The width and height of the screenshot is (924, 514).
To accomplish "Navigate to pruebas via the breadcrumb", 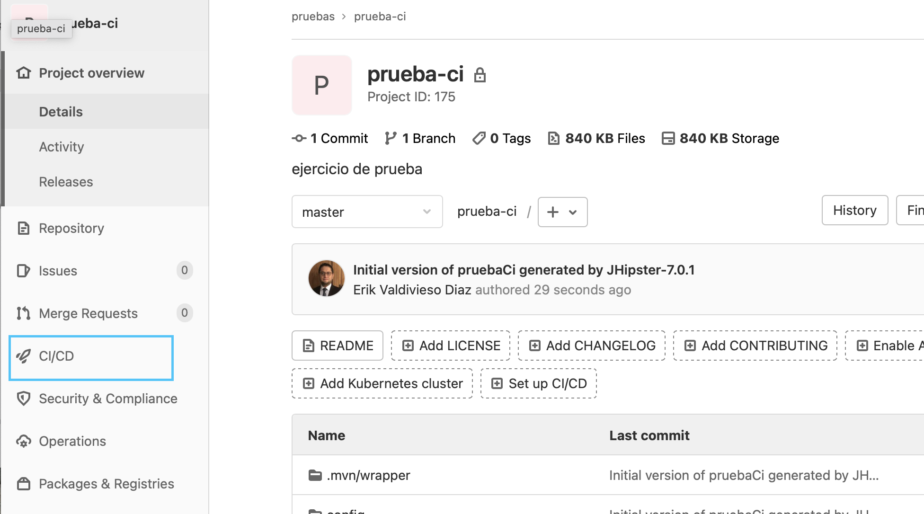I will [313, 17].
